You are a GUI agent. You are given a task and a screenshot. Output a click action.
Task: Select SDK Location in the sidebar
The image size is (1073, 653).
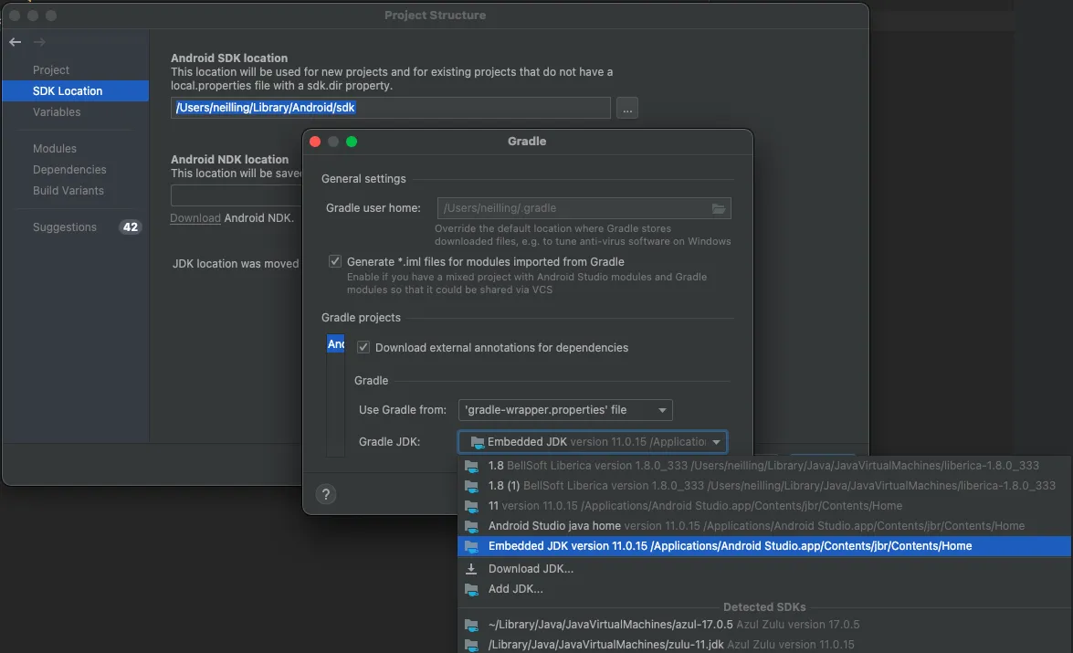pos(75,91)
